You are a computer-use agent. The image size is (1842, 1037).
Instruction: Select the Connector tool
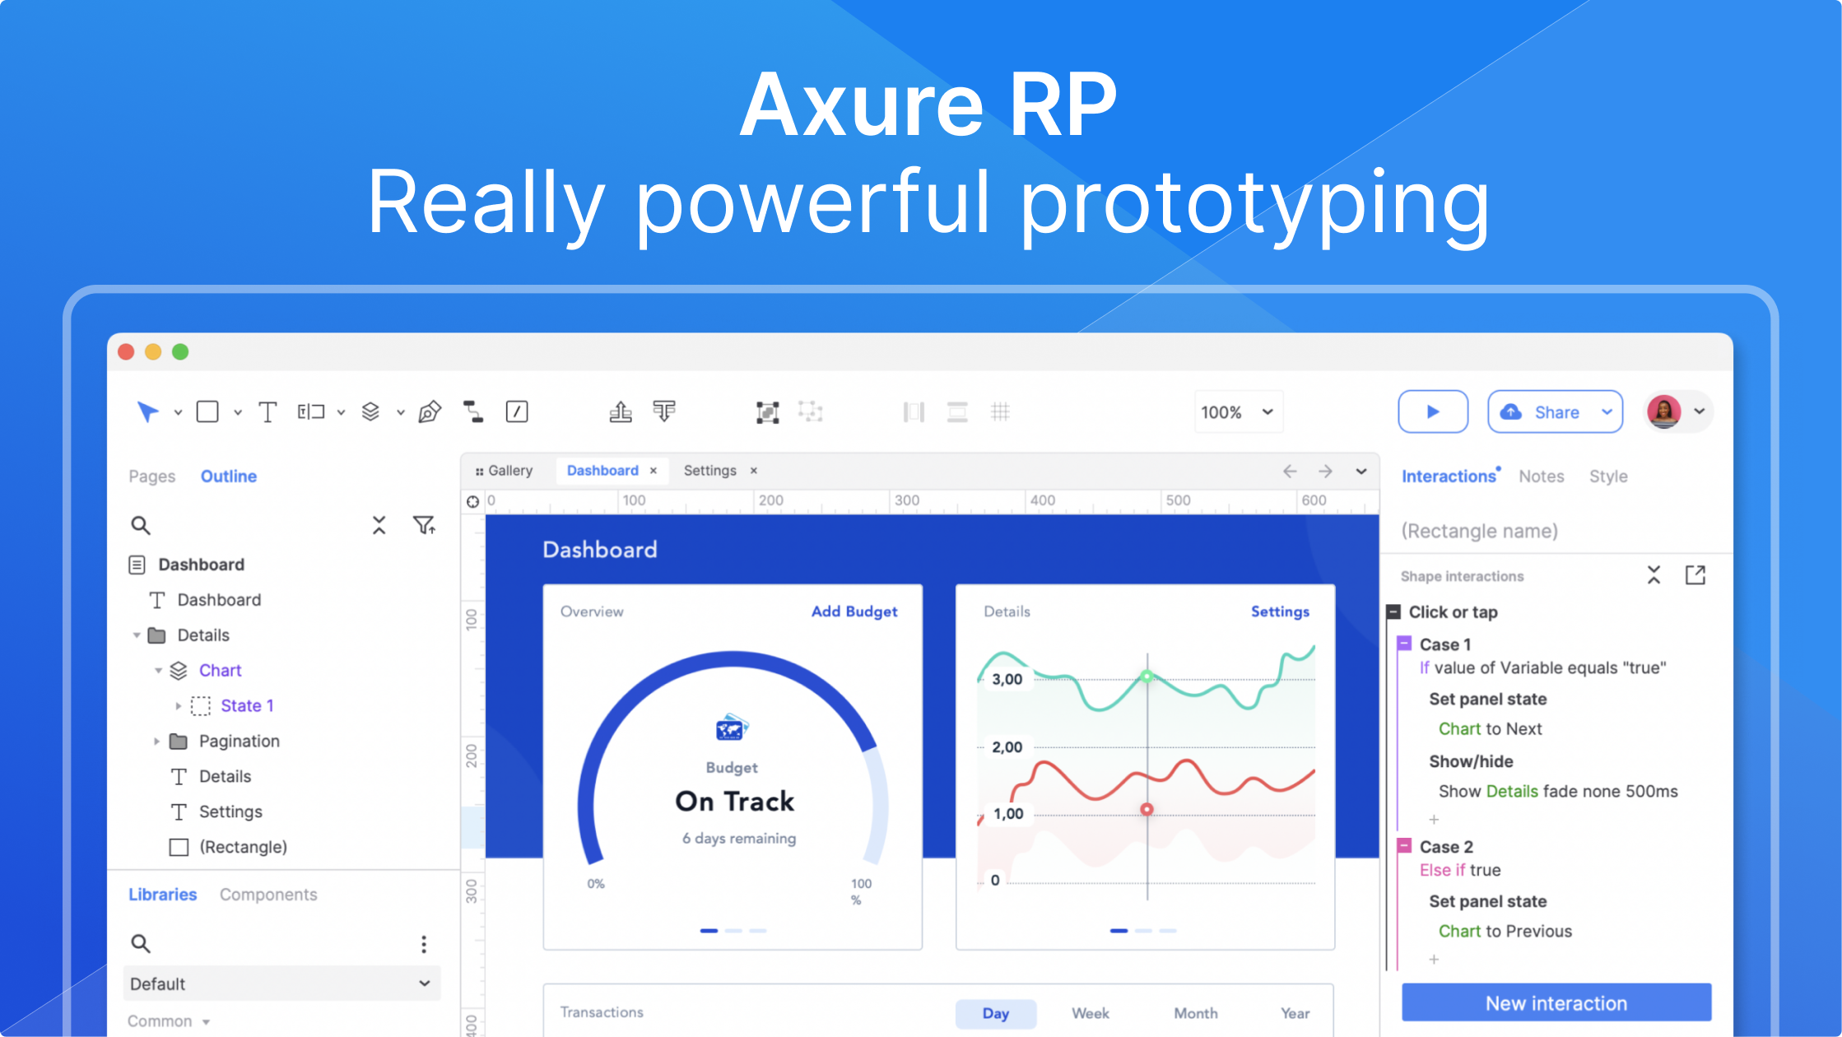tap(475, 412)
